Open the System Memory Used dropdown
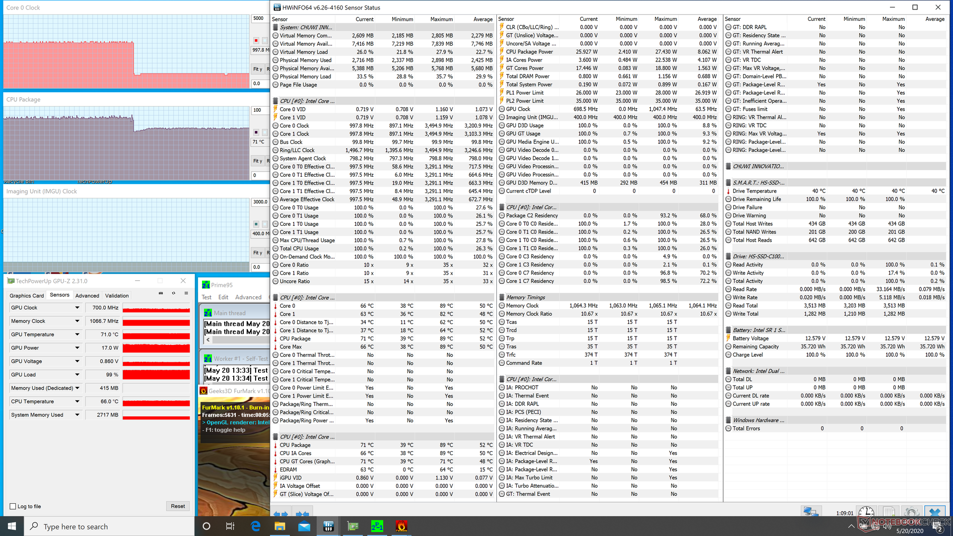This screenshot has width=953, height=536. click(x=77, y=415)
